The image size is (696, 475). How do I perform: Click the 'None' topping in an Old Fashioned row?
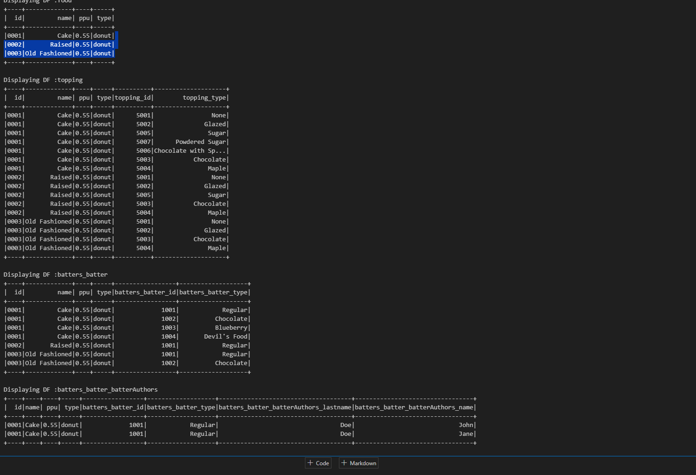click(x=219, y=222)
